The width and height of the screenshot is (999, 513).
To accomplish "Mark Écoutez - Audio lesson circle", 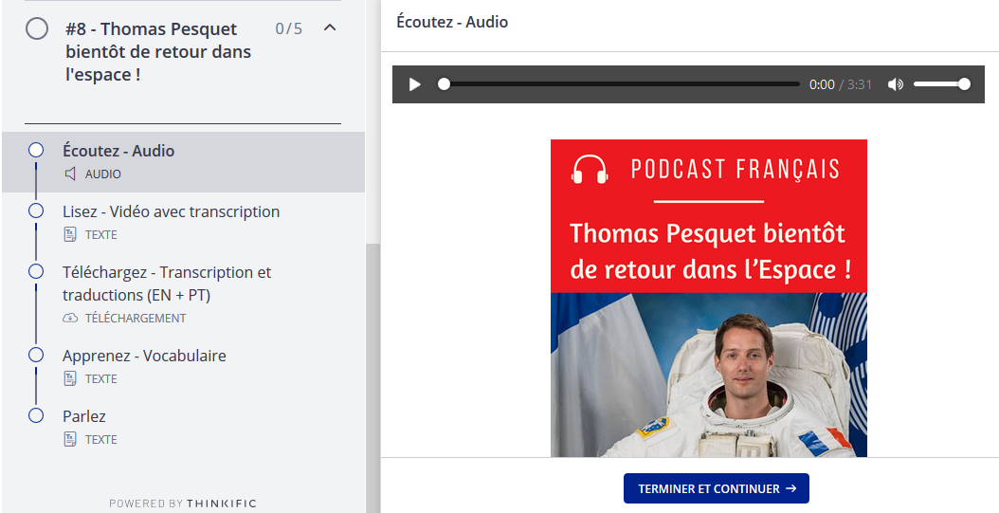I will coord(36,150).
